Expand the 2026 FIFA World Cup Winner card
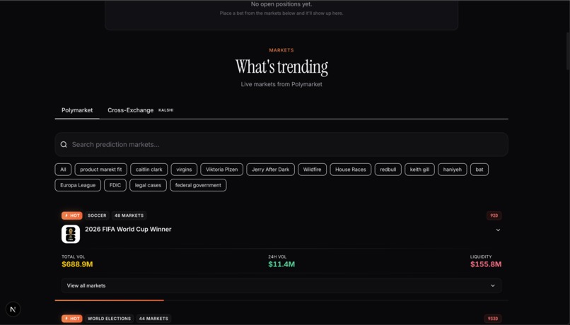Viewport: 570px width, 325px height. [x=498, y=230]
